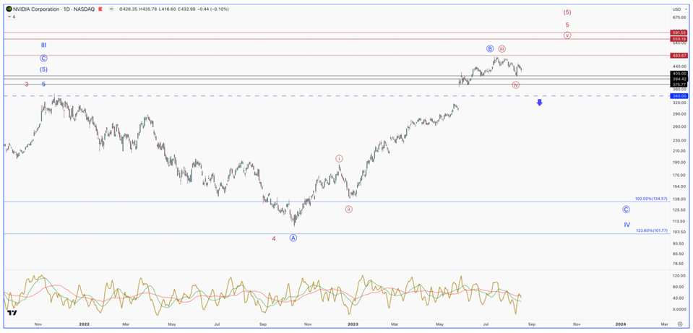Click the circled red ii wave label
This screenshot has height=333, width=693.
(x=349, y=209)
